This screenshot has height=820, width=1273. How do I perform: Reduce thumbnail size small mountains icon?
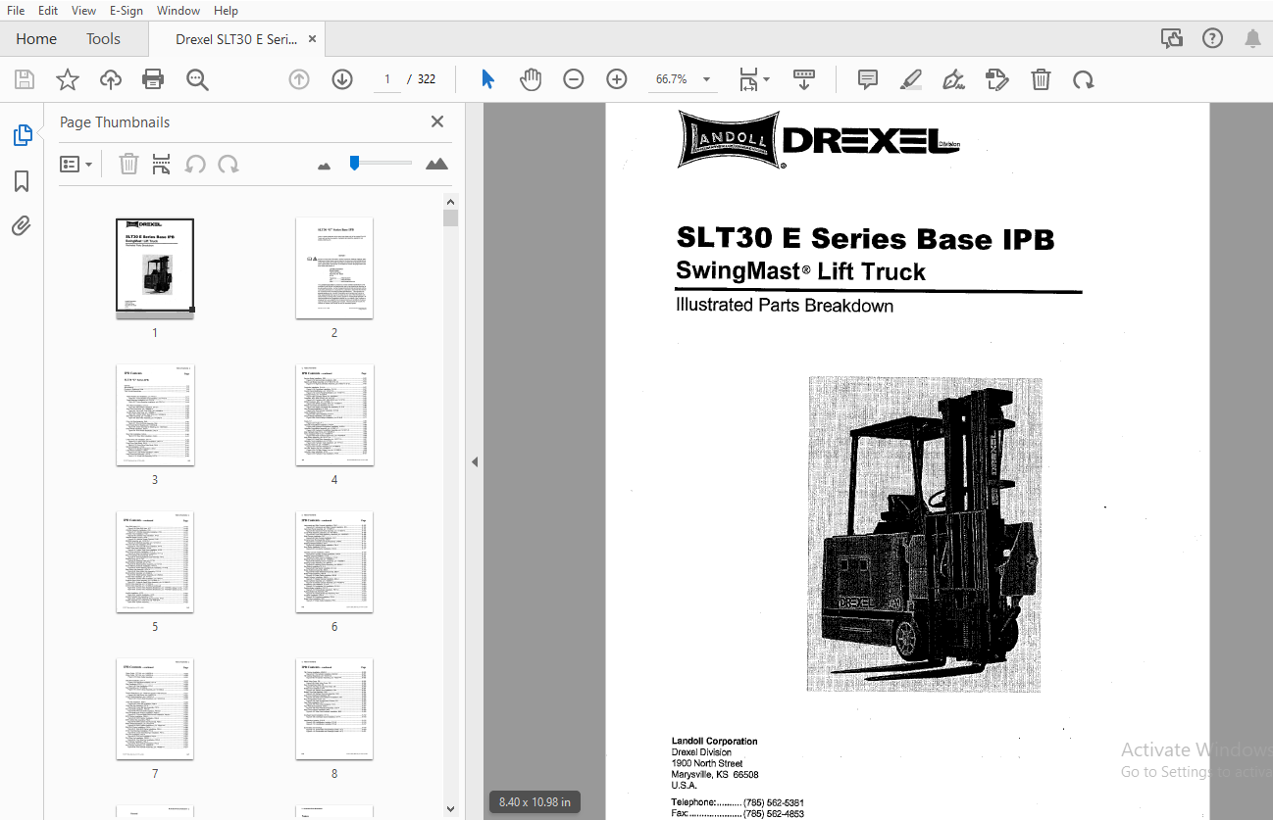point(325,166)
